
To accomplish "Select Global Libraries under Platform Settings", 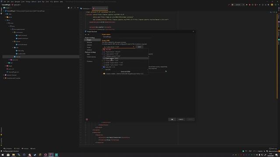I will click(x=91, y=57).
